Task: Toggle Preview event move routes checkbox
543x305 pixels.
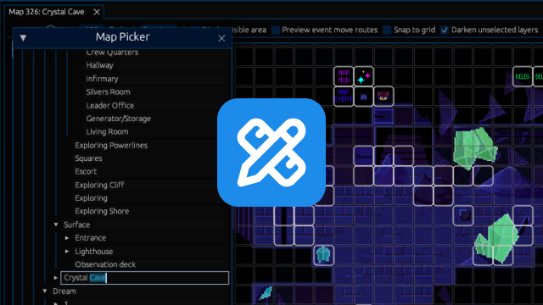Action: [276, 30]
